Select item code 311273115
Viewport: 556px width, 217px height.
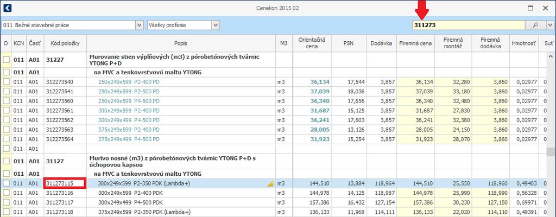point(60,183)
